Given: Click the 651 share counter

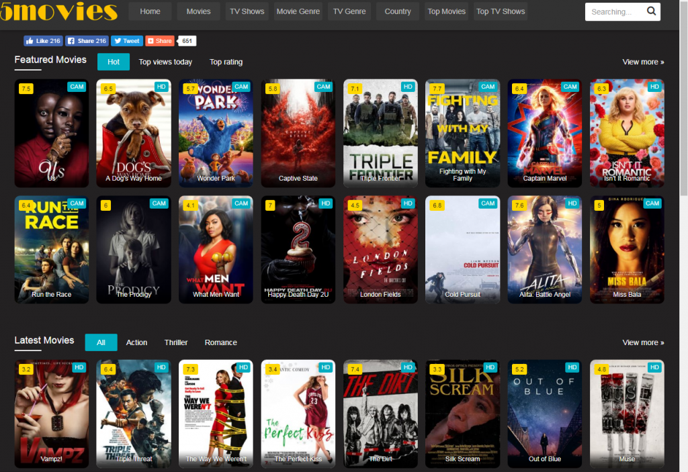Looking at the screenshot, I should 187,41.
